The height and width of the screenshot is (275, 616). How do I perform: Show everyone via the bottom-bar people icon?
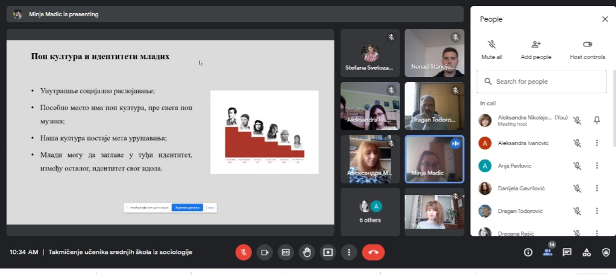[547, 252]
